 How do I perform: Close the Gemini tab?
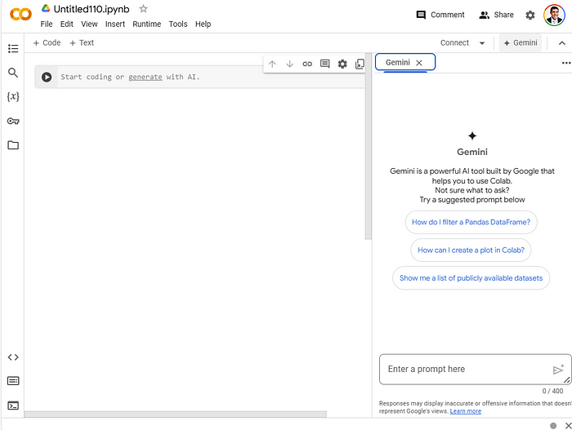(x=419, y=63)
